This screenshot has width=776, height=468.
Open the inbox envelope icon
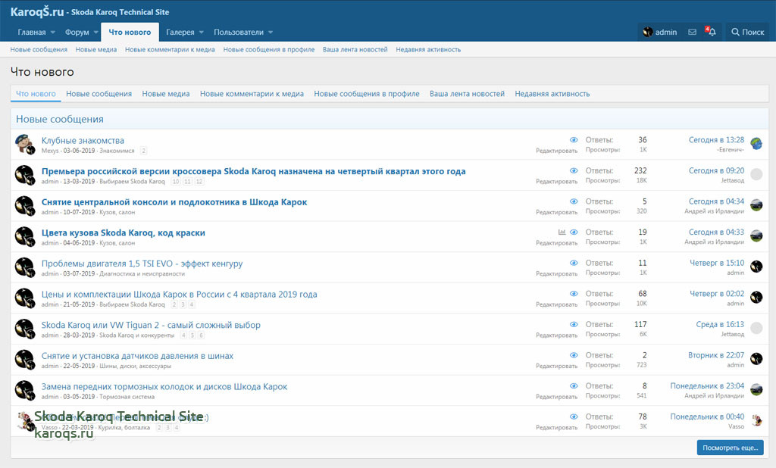(692, 32)
